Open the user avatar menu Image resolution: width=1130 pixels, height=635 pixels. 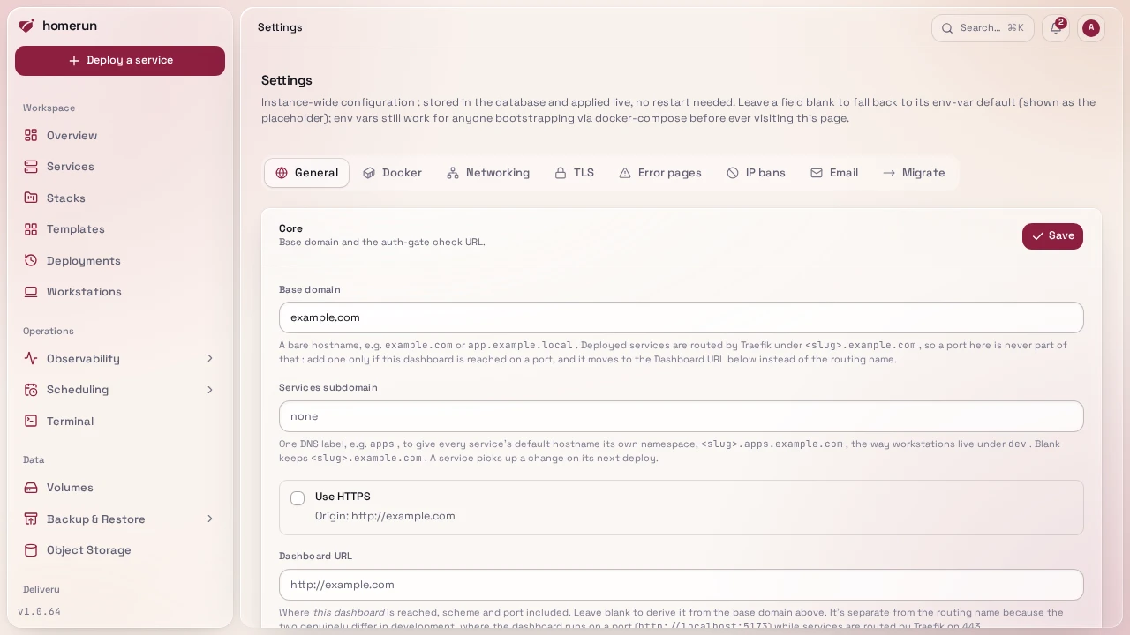pyautogui.click(x=1091, y=28)
